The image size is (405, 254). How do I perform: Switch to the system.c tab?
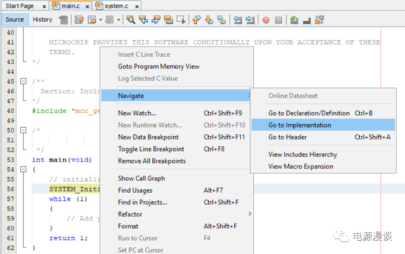coord(116,6)
